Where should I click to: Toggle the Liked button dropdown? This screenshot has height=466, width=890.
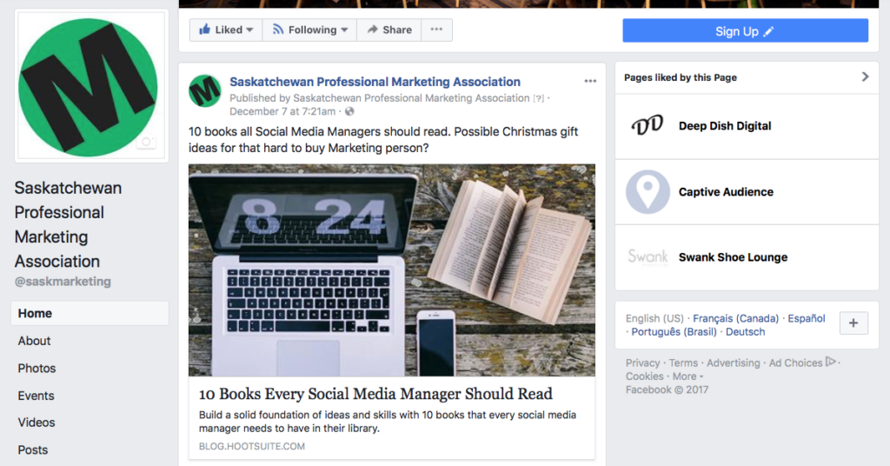coord(225,30)
